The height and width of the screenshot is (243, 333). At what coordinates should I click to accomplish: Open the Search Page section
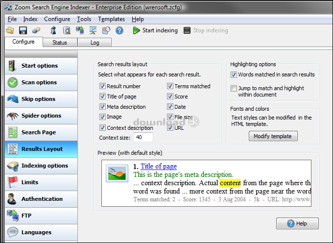click(41, 132)
